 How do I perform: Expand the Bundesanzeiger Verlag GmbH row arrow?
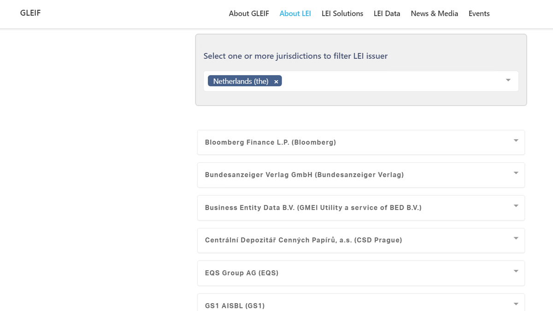[516, 173]
